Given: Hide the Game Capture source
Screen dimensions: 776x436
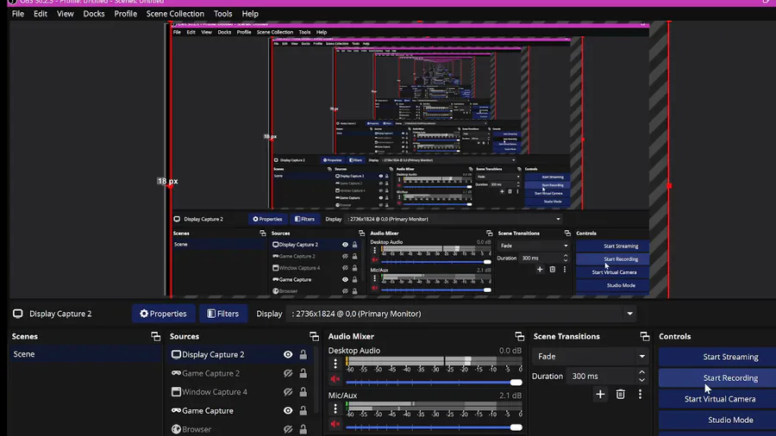Looking at the screenshot, I should pos(288,410).
